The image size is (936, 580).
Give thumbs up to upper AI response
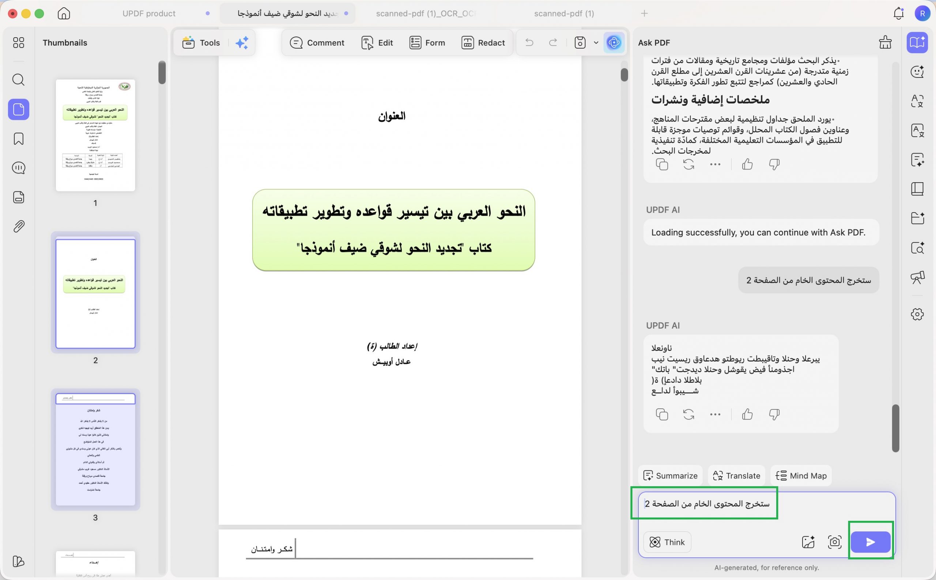(747, 165)
